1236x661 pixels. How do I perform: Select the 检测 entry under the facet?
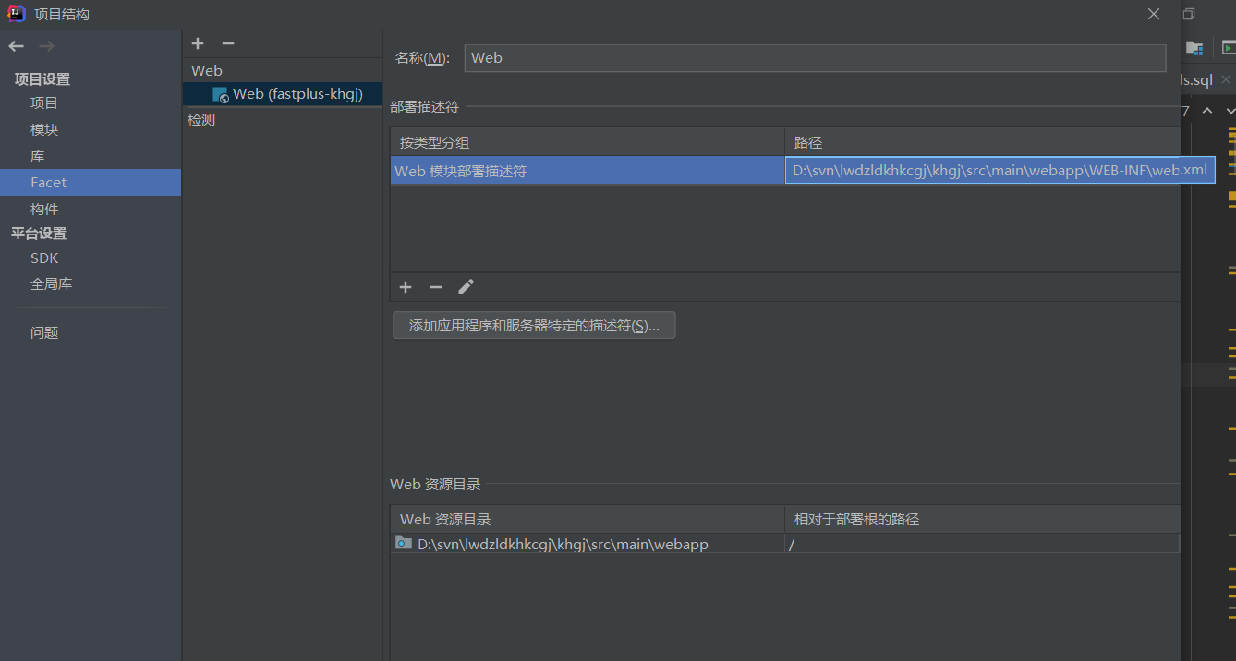201,119
